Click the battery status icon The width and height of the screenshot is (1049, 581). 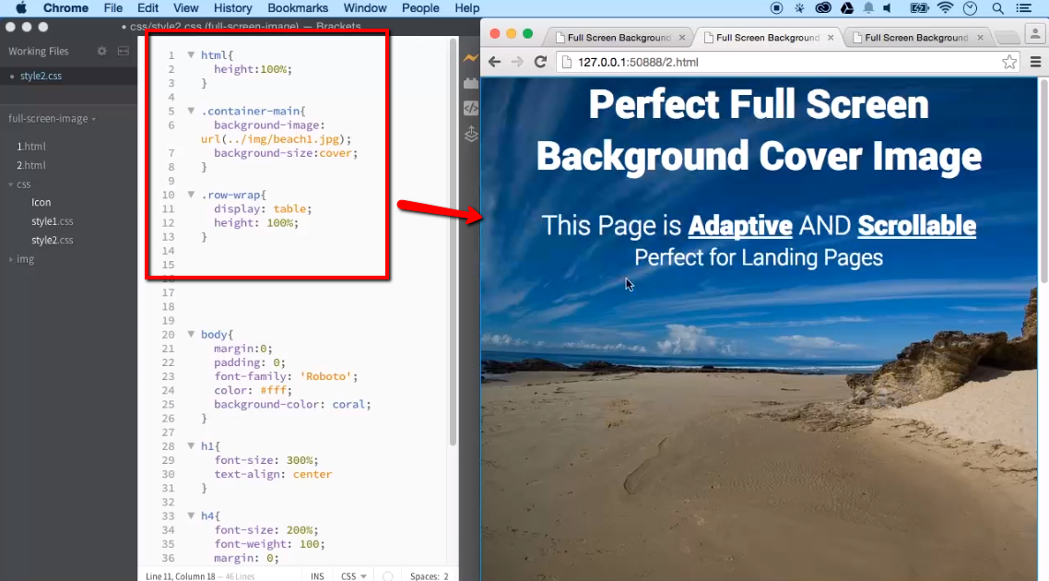pyautogui.click(x=919, y=8)
